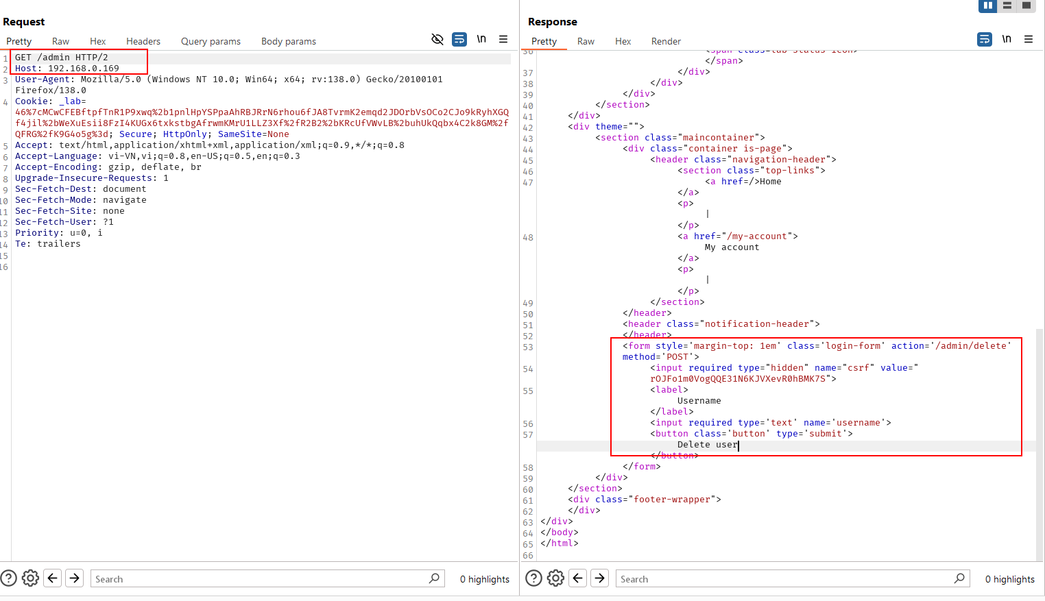This screenshot has height=601, width=1045.
Task: Click 'Te: trailers' header line
Action: (48, 244)
